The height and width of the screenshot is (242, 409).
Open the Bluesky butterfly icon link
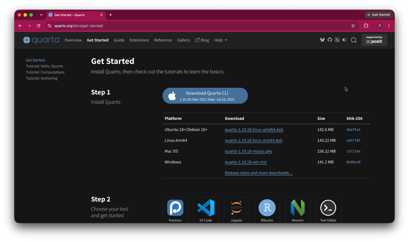click(x=322, y=40)
